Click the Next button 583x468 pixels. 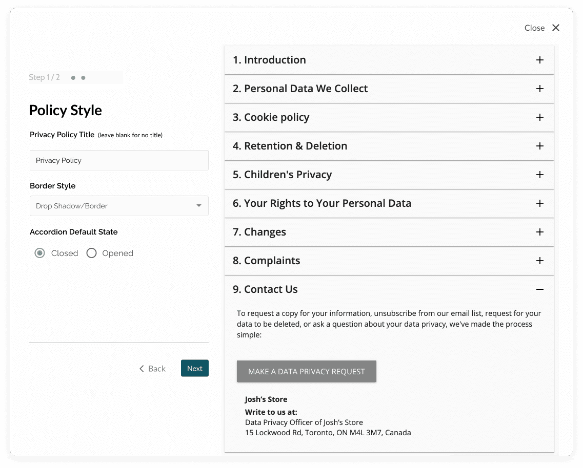[x=194, y=368]
